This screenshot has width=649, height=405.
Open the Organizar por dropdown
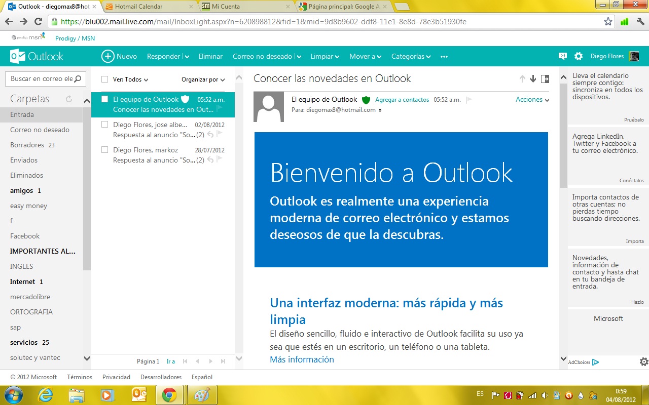pos(202,79)
